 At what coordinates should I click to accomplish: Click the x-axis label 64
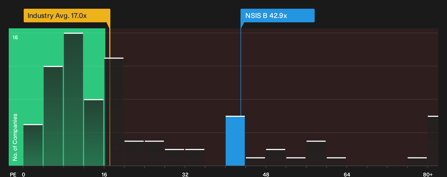pyautogui.click(x=347, y=174)
